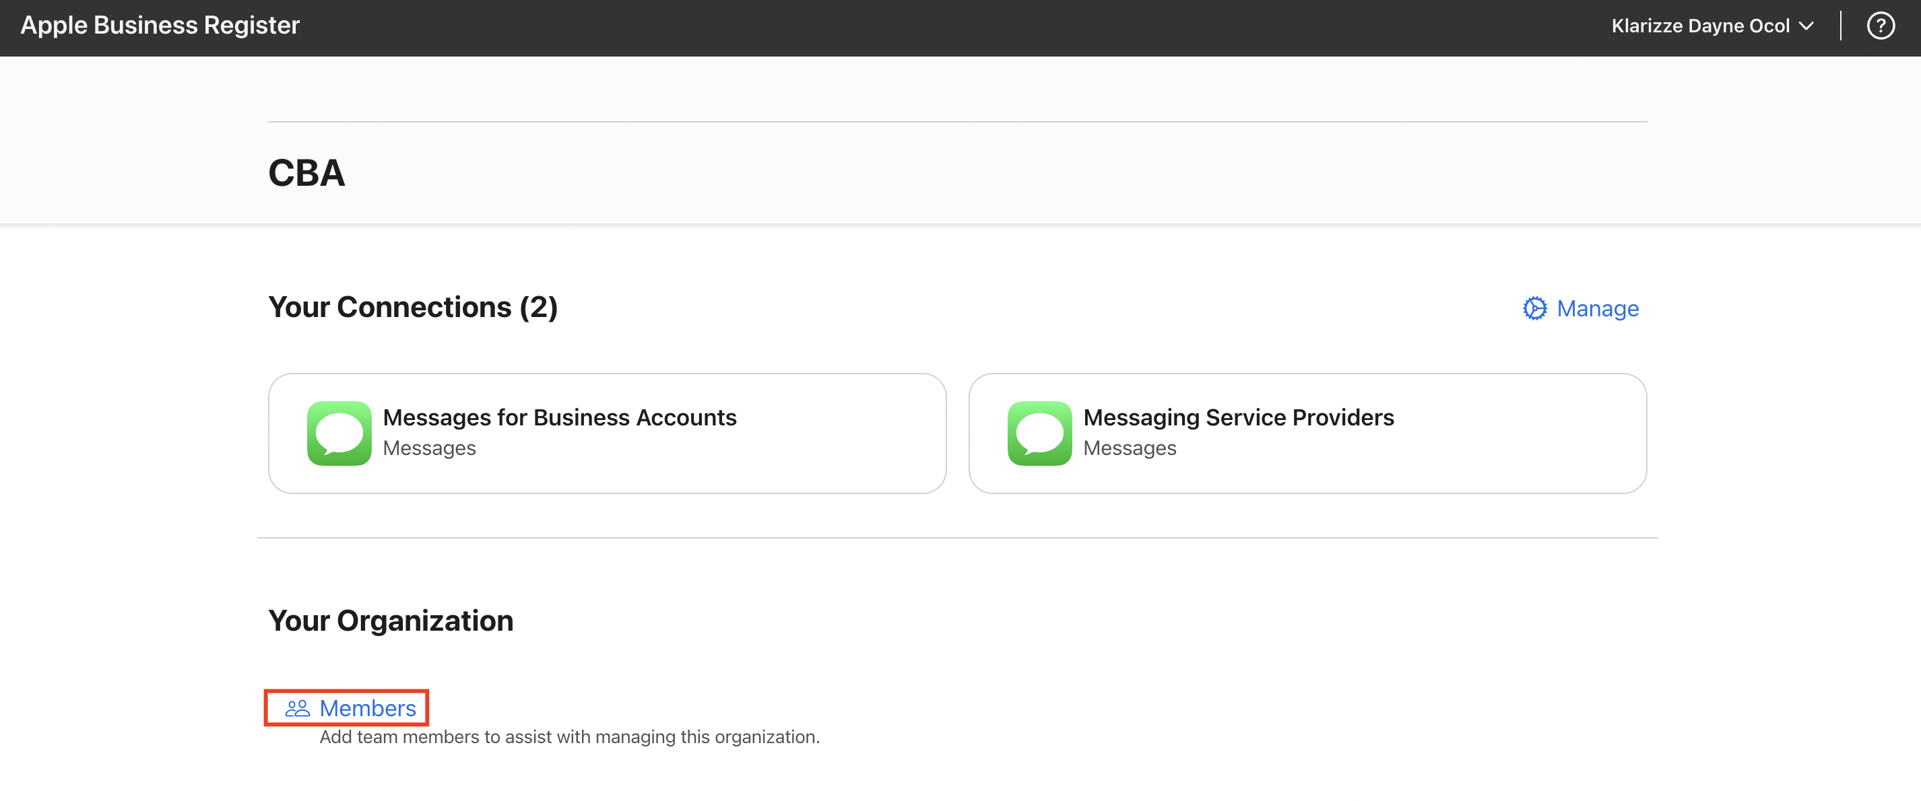Screen dimensions: 1921x801
Task: Click the Messaging Service Providers app icon
Action: click(1039, 433)
